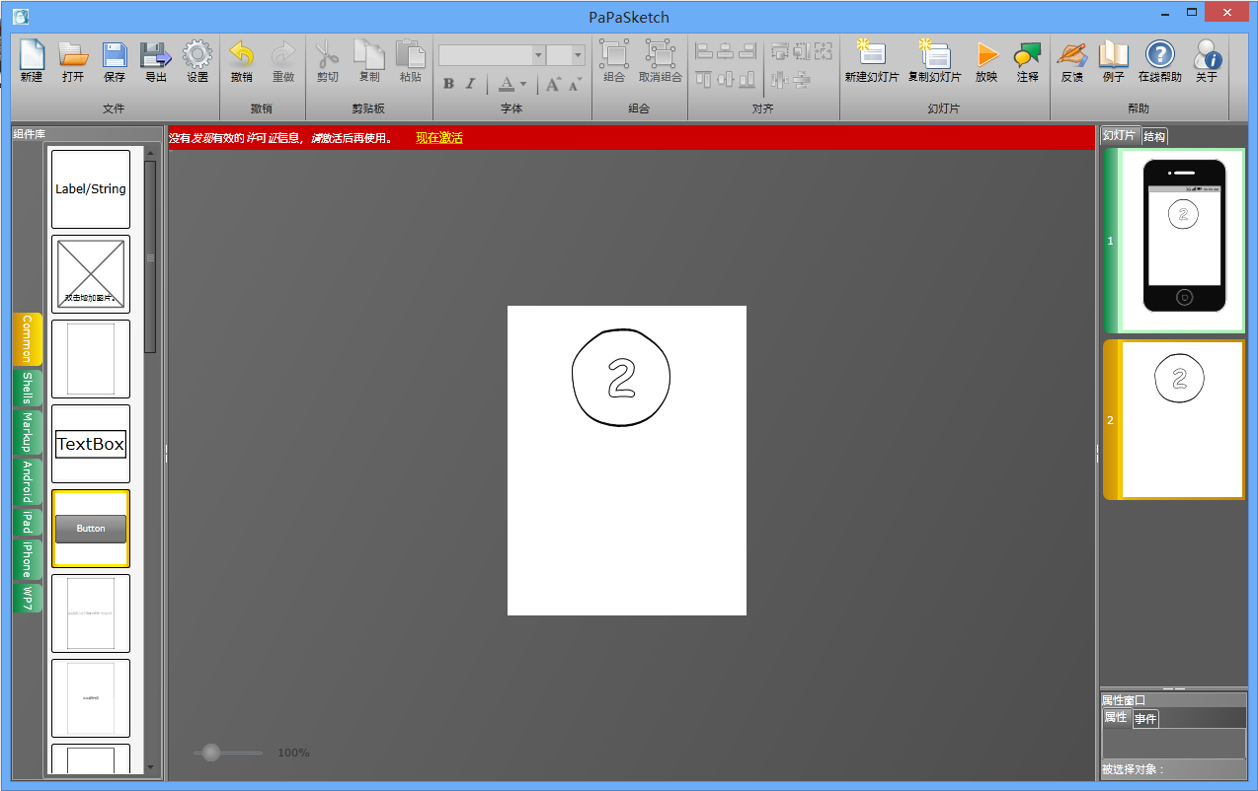The width and height of the screenshot is (1258, 791).
Task: Cut selection with 剪切 scissors
Action: [x=328, y=61]
